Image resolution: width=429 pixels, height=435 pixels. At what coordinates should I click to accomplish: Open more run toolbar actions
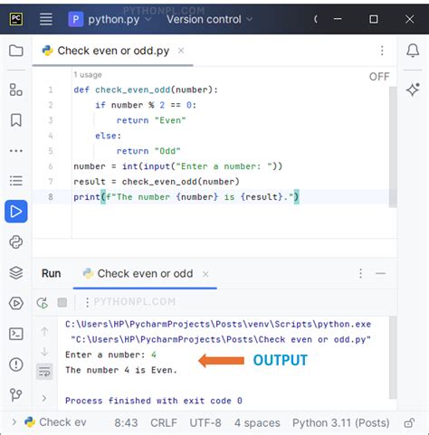coord(87,302)
